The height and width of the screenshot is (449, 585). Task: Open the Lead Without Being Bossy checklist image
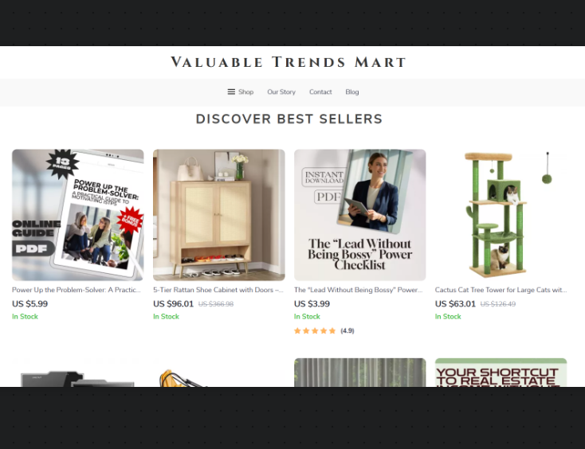click(x=360, y=215)
